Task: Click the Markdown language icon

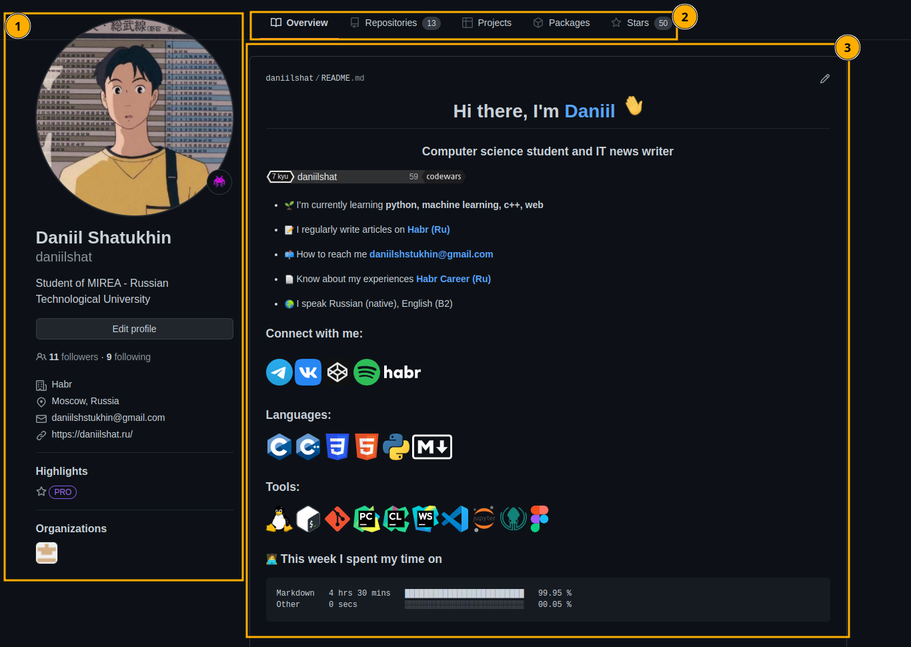Action: click(432, 447)
